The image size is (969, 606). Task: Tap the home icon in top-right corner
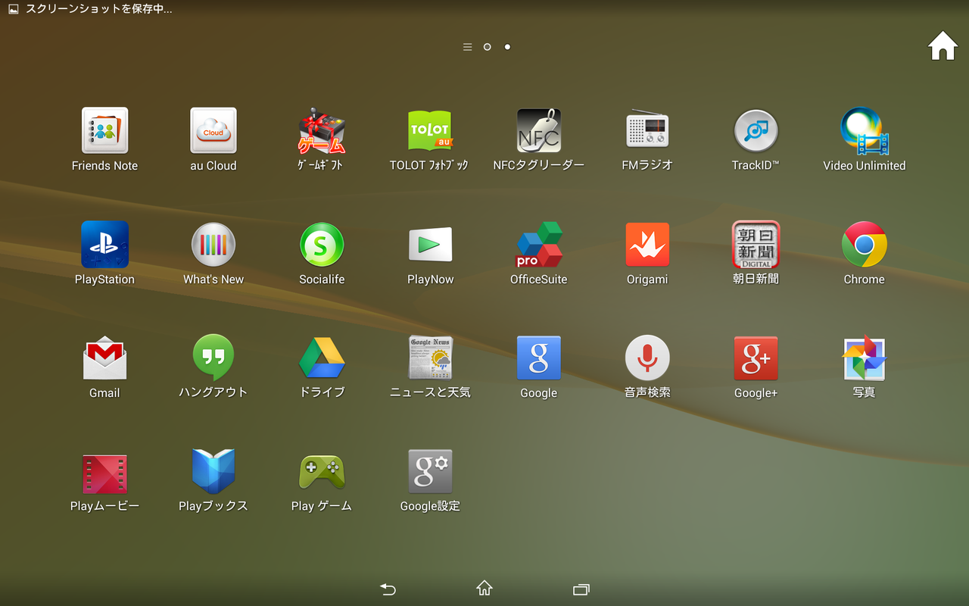(943, 46)
